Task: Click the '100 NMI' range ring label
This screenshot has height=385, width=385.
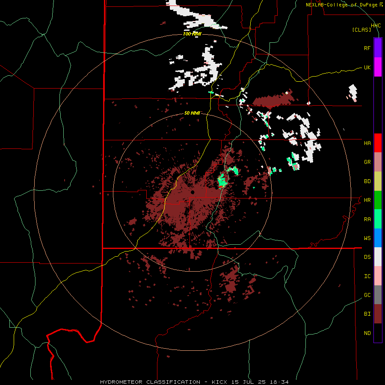Action: 192,34
